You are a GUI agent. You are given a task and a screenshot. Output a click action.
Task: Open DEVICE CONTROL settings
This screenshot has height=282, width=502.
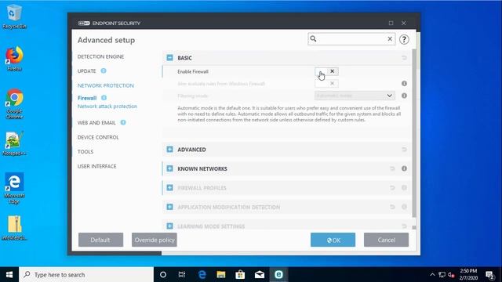(98, 137)
